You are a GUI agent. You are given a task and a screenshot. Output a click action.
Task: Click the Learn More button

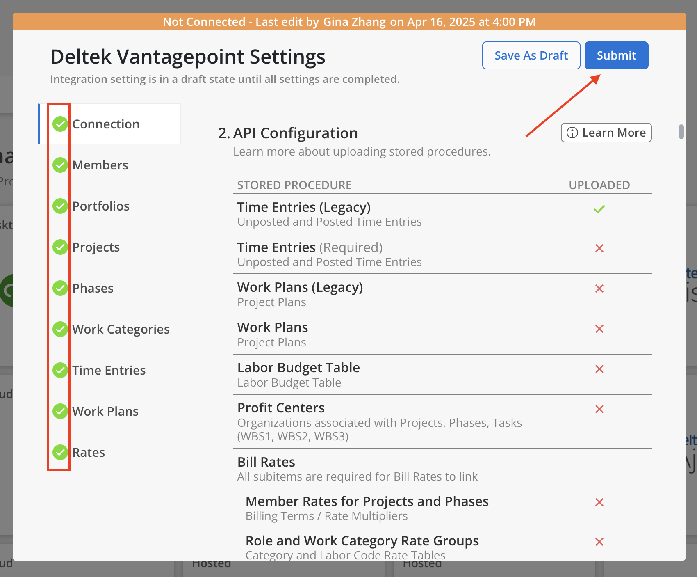(606, 133)
